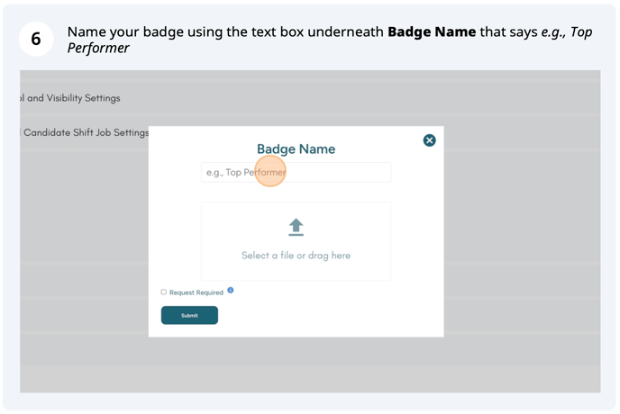620x414 pixels.
Task: Expand the Visibility Settings section row
Action: point(70,98)
